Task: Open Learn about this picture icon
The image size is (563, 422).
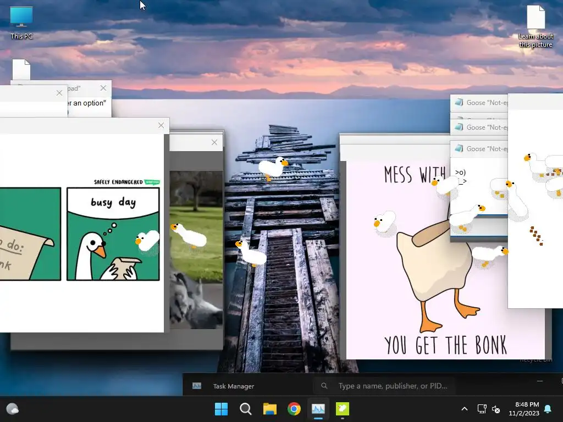Action: pyautogui.click(x=536, y=26)
